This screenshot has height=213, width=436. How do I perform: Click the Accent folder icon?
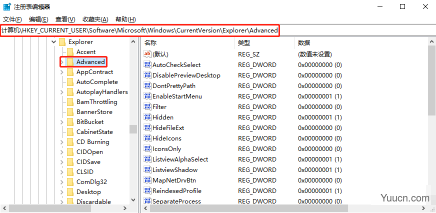tap(70, 52)
